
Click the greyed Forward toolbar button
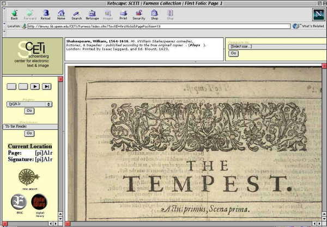30,15
